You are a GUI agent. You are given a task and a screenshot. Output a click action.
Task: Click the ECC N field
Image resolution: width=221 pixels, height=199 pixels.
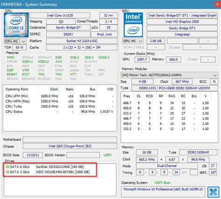pyautogui.click(x=214, y=82)
